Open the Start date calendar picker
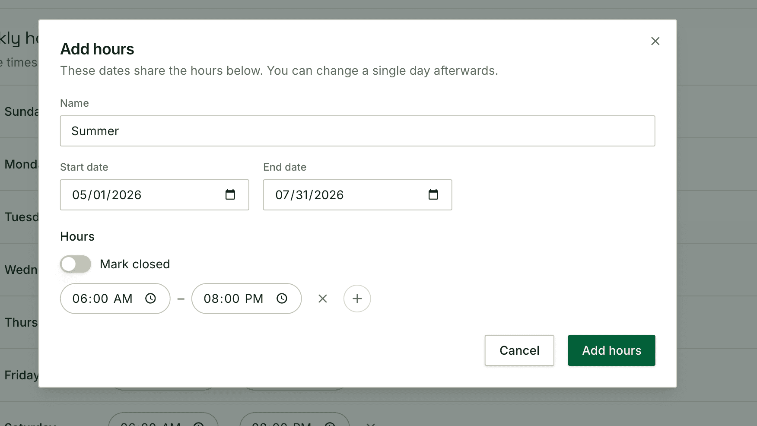 point(230,195)
